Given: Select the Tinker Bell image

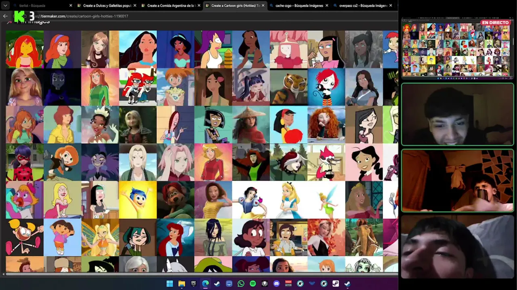Looking at the screenshot, I should point(326,200).
